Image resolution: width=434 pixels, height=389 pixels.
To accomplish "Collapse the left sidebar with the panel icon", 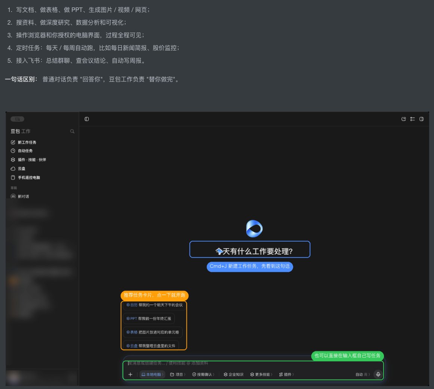I will 87,119.
